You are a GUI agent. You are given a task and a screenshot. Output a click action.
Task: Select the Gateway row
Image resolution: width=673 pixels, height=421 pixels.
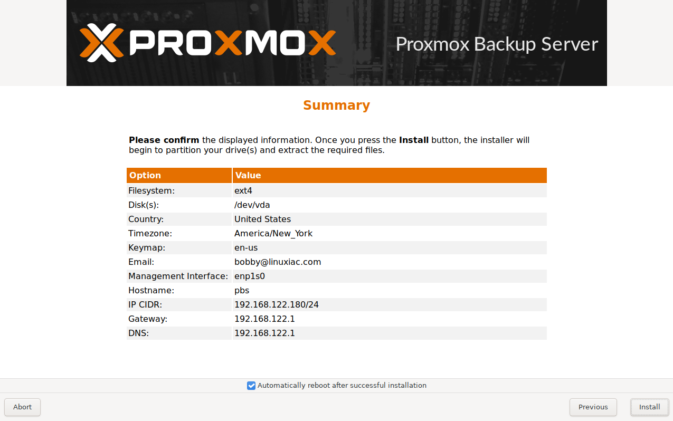pyautogui.click(x=337, y=319)
